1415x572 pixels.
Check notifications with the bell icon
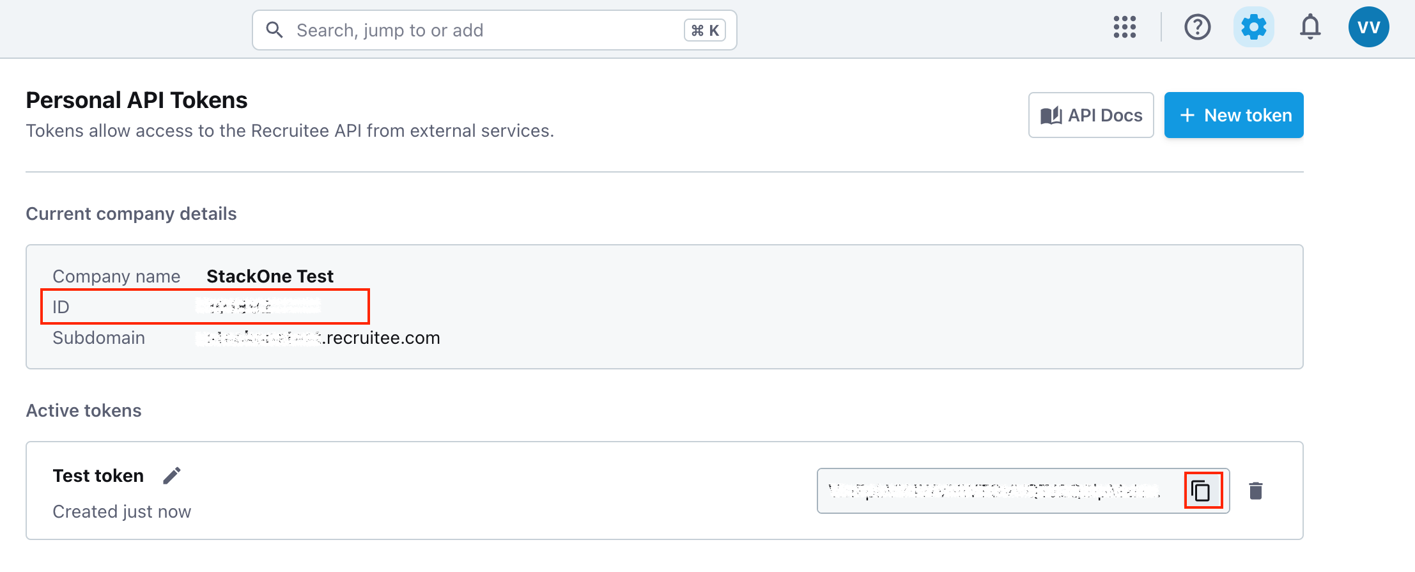(x=1310, y=27)
